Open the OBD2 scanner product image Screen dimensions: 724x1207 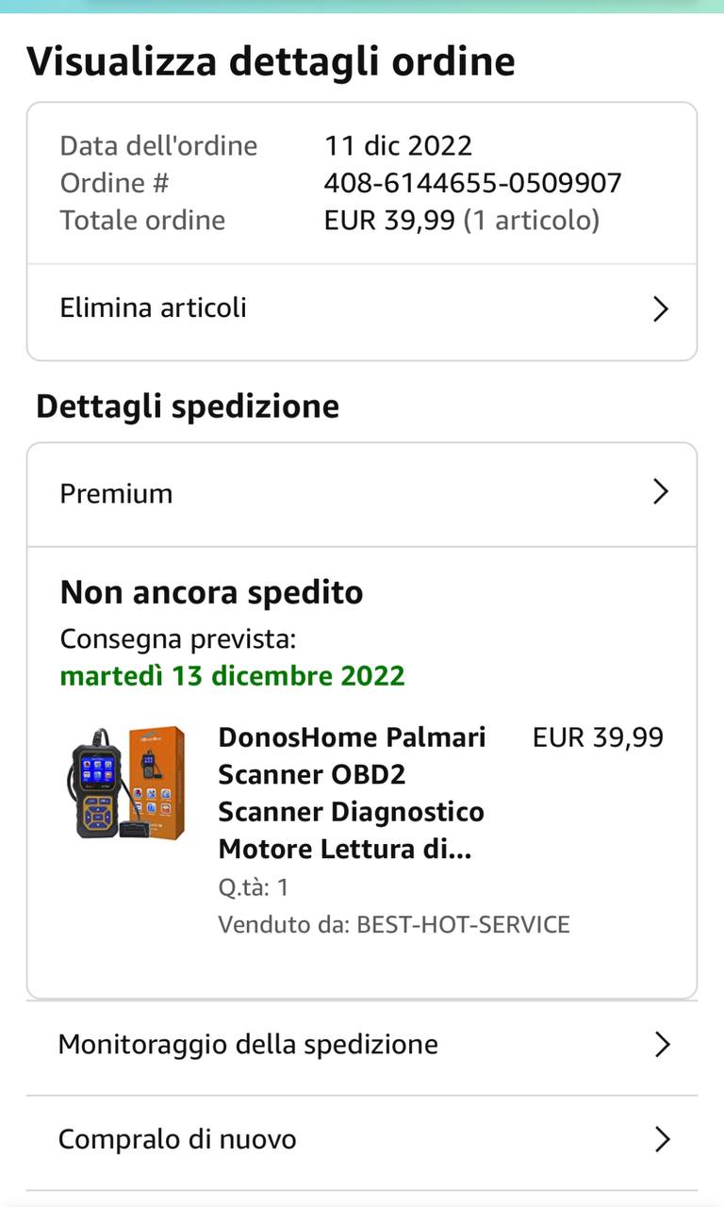pos(125,783)
